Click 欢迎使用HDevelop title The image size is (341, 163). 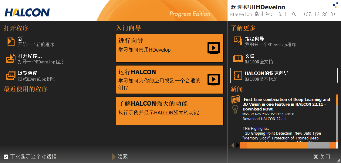click(x=258, y=7)
